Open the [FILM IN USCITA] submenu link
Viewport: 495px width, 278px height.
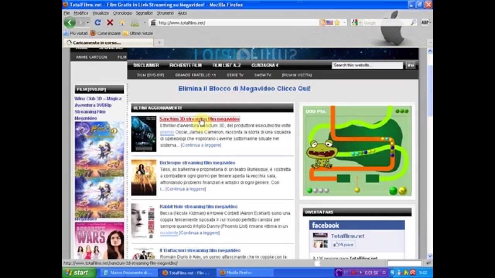pyautogui.click(x=297, y=75)
